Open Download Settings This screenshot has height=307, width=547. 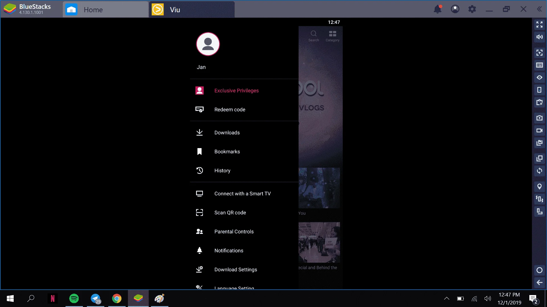tap(244, 269)
